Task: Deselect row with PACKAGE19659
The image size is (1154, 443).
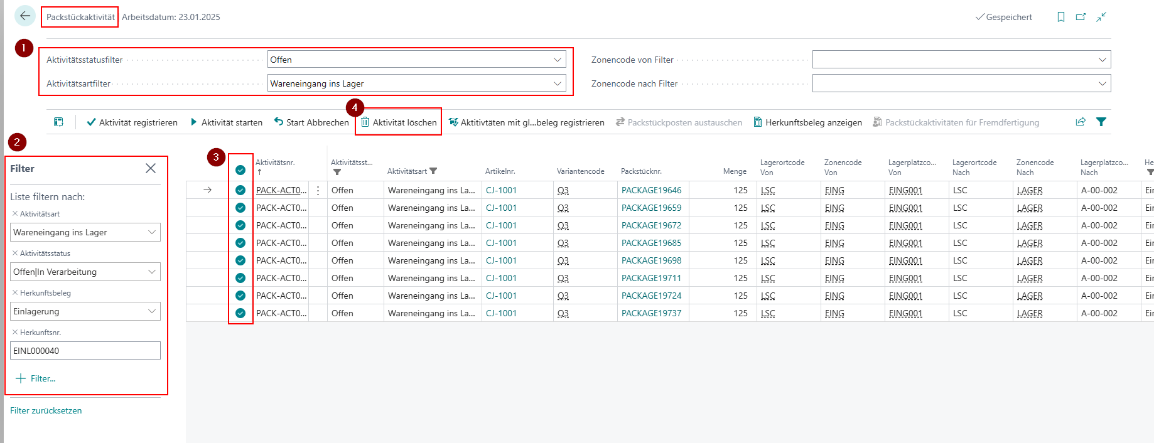Action: coord(240,208)
